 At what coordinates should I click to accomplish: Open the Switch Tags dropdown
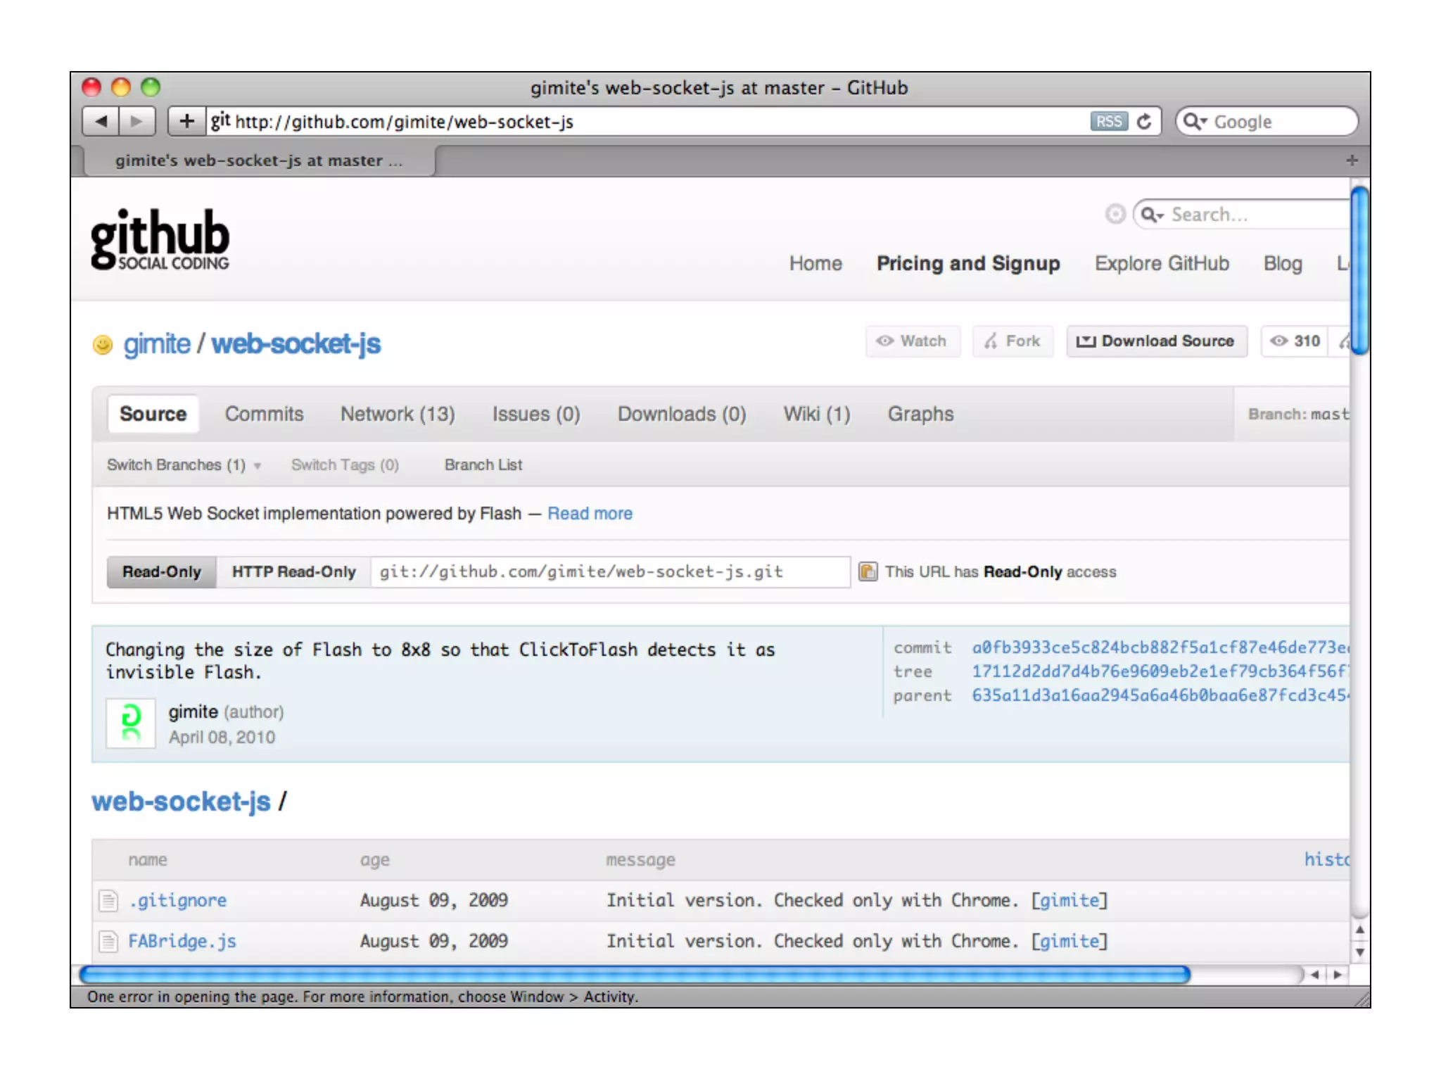[345, 465]
